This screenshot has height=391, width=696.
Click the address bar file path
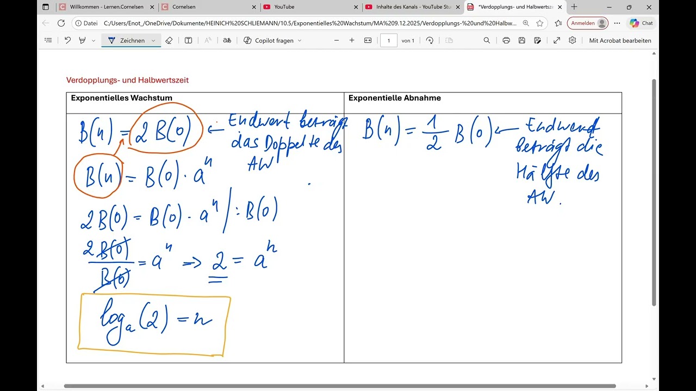click(309, 23)
